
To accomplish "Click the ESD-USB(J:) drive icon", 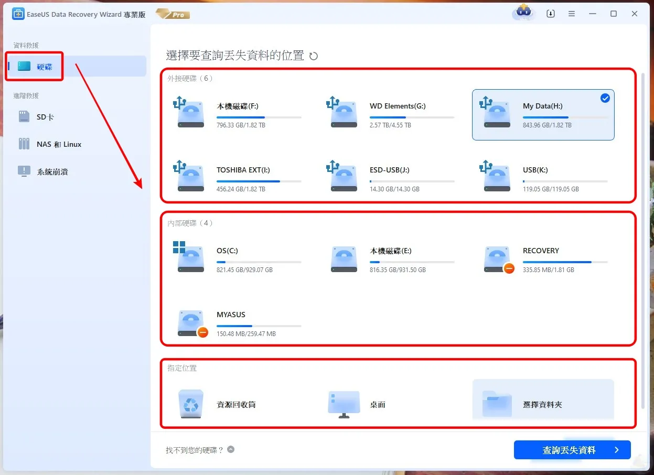I will (342, 176).
